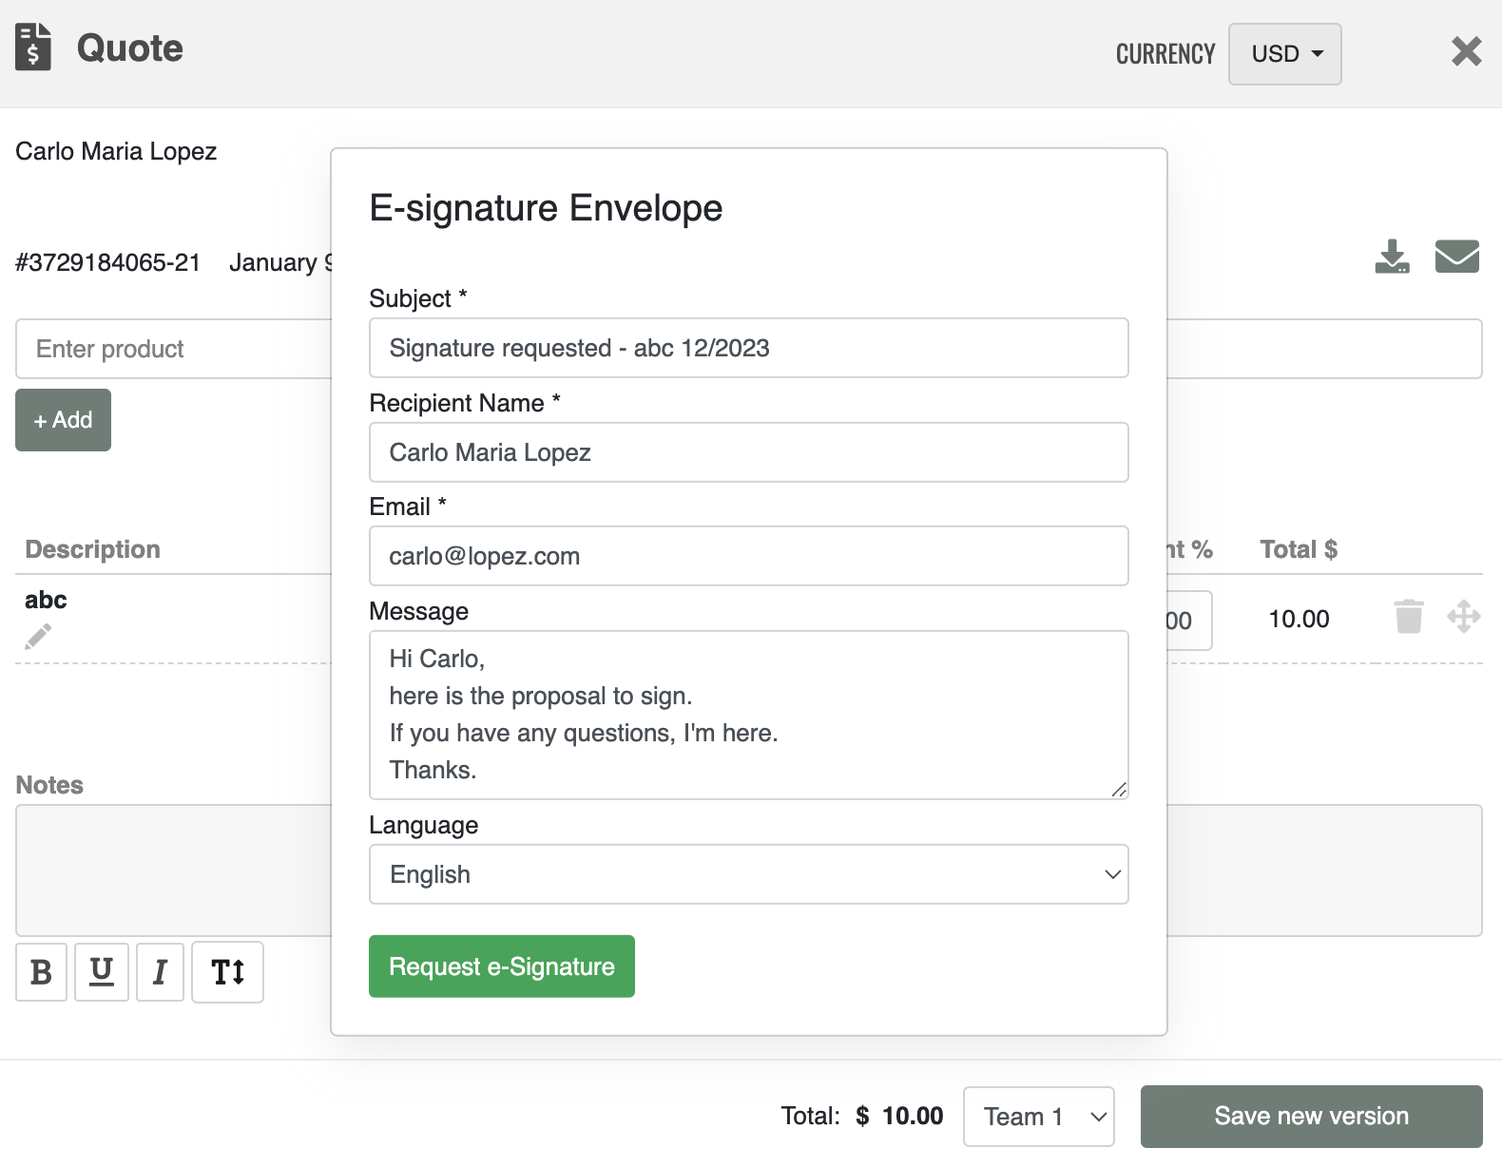
Task: Click the text size formatting button
Action: click(227, 972)
